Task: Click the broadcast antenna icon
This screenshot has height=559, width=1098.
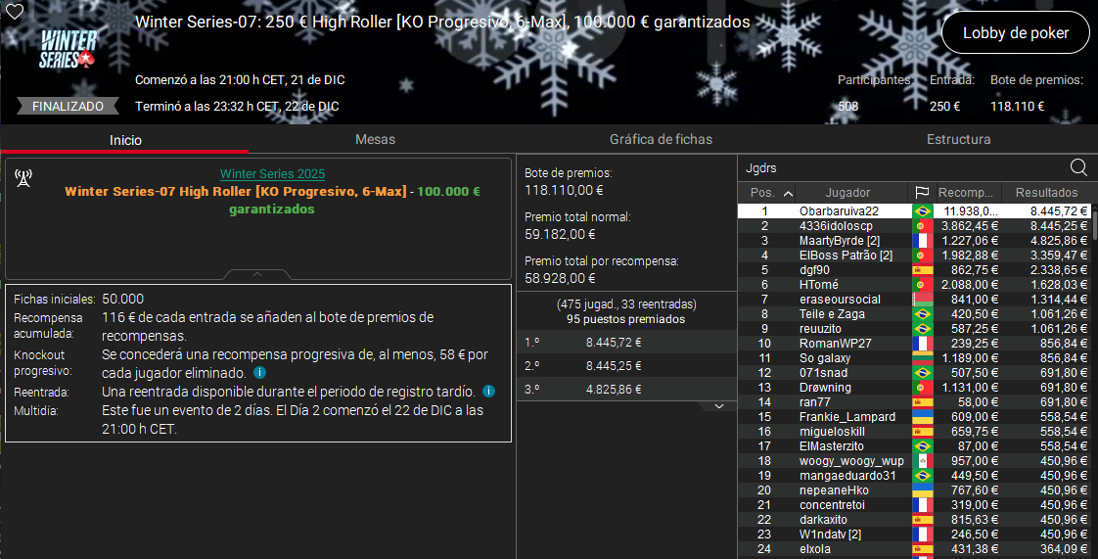Action: 23,177
